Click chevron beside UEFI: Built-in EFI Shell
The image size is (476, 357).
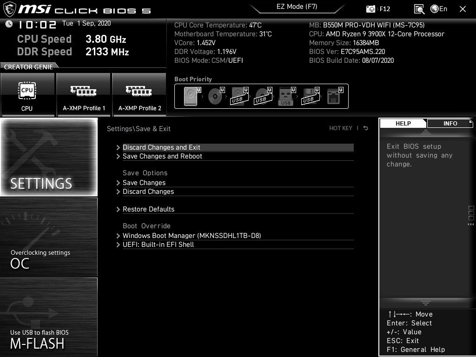pyautogui.click(x=118, y=245)
